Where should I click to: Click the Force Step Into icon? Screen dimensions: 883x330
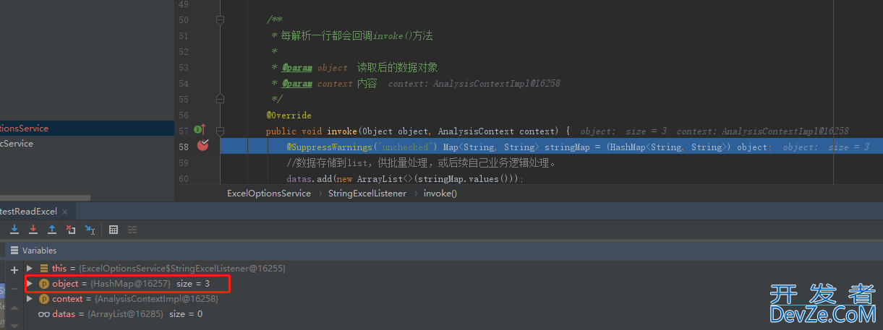coord(33,230)
